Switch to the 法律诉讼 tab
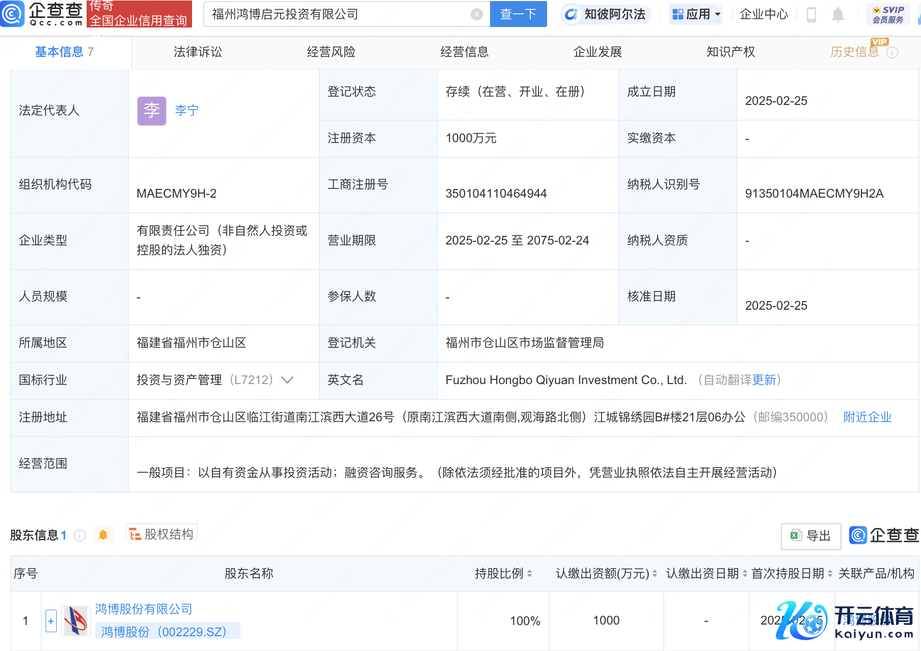This screenshot has width=921, height=651. tap(198, 52)
